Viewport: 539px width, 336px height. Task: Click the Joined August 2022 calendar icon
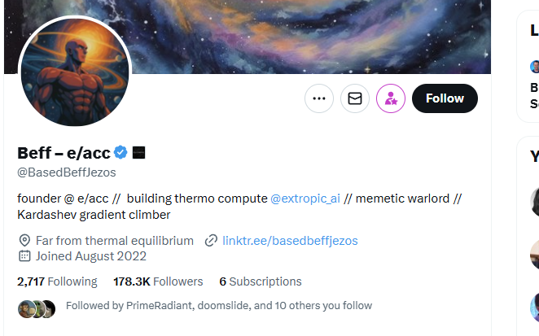(24, 256)
